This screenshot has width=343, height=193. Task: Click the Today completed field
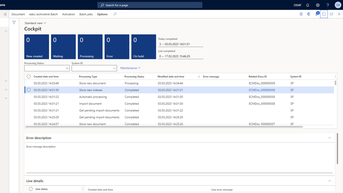181,44
